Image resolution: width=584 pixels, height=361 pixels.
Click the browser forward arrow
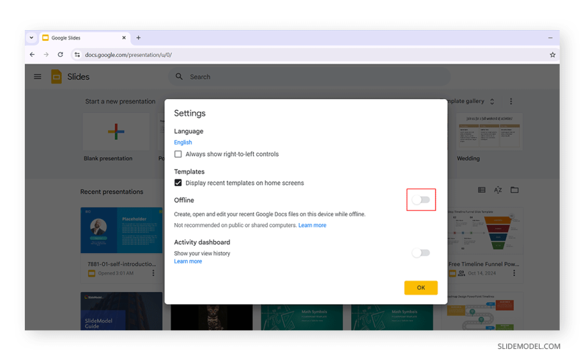click(46, 55)
